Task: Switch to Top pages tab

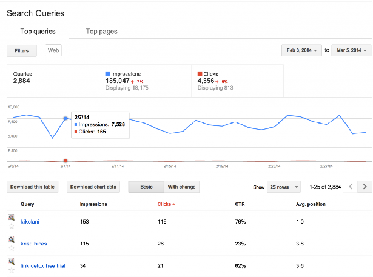Action: (101, 32)
